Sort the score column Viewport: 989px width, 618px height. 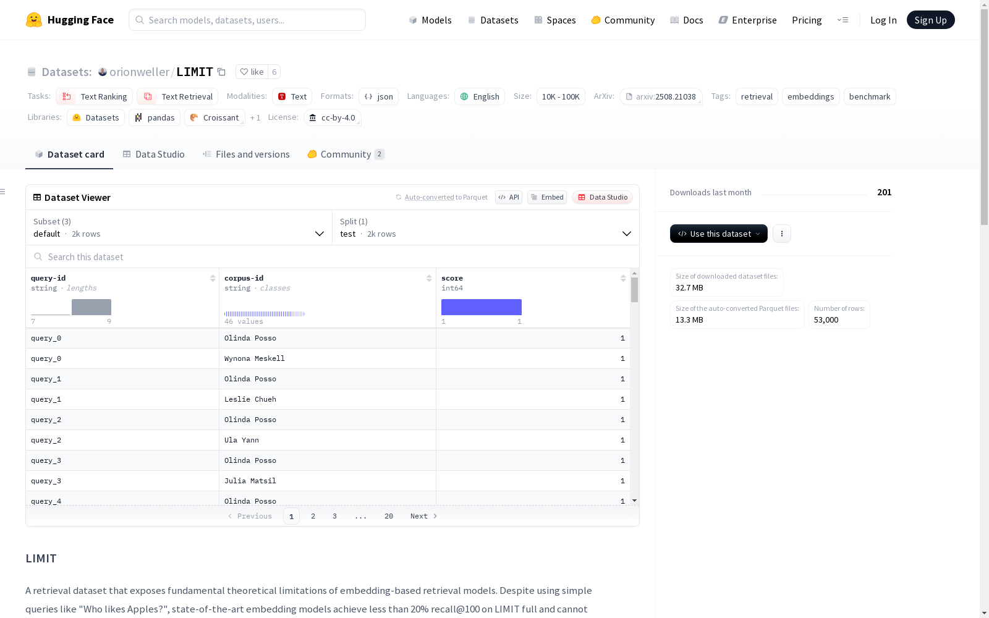[x=623, y=278]
